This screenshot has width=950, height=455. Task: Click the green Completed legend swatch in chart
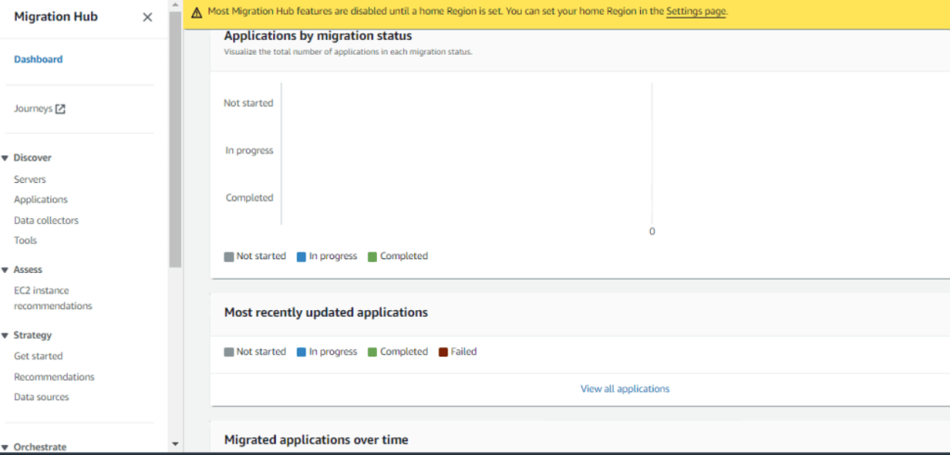point(372,256)
